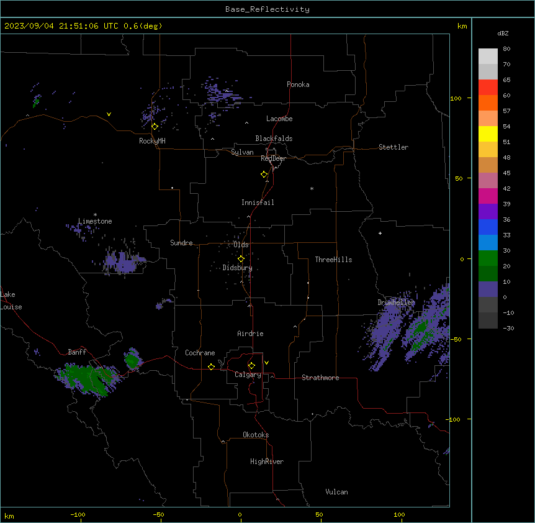Click the Drumheller label
Screen dimensions: 535x523
pos(396,302)
